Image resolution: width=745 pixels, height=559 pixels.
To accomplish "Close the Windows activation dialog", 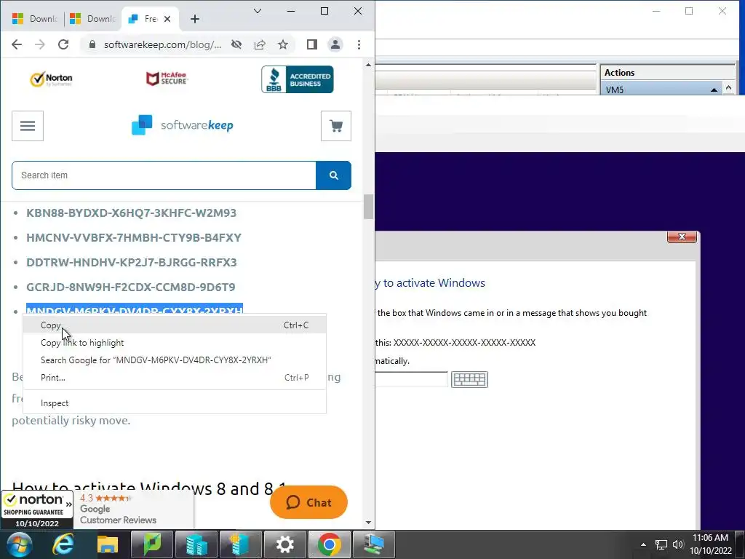I will point(682,237).
